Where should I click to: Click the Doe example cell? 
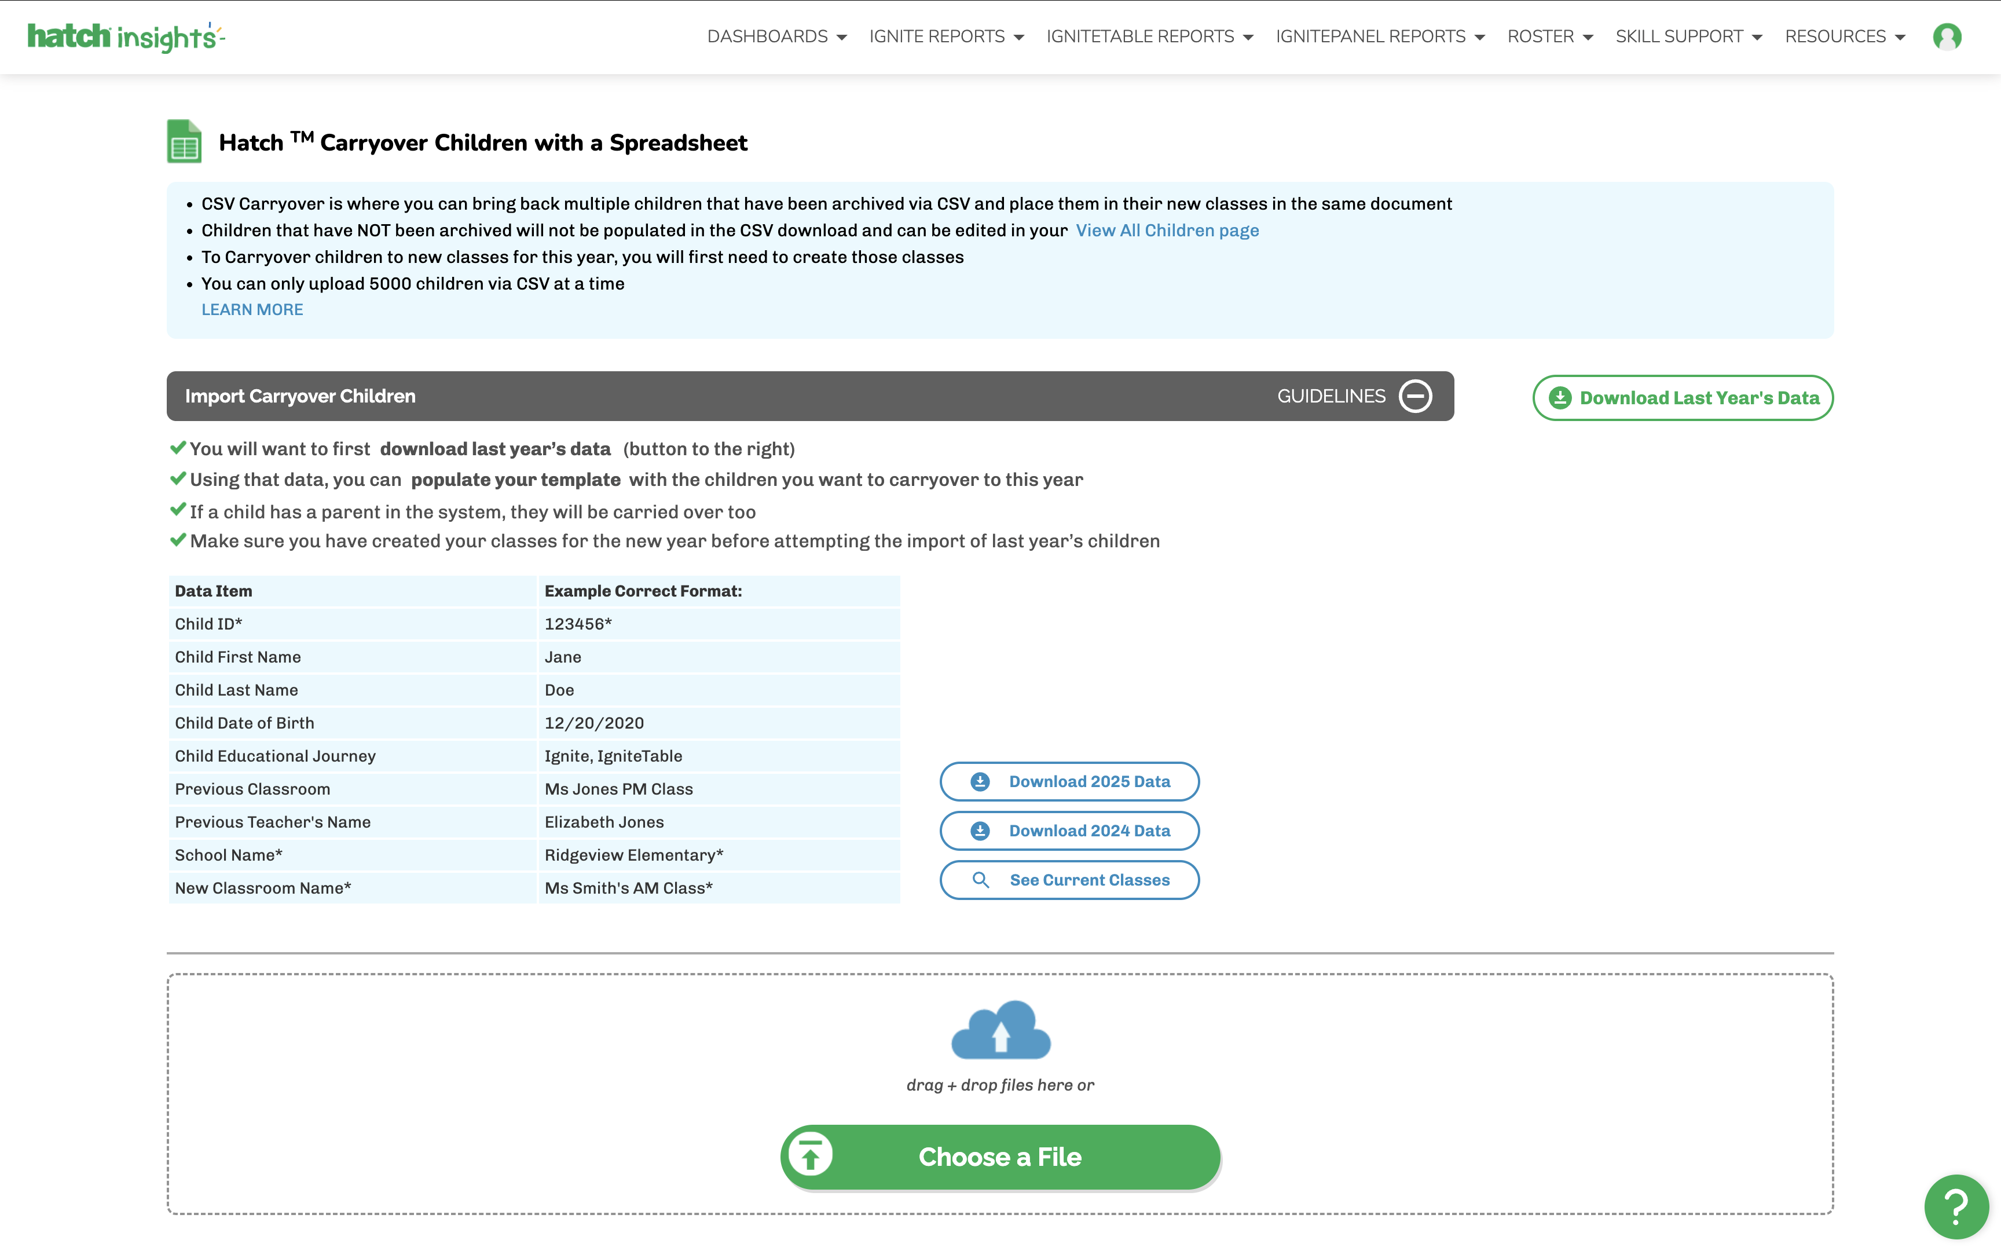pos(719,690)
